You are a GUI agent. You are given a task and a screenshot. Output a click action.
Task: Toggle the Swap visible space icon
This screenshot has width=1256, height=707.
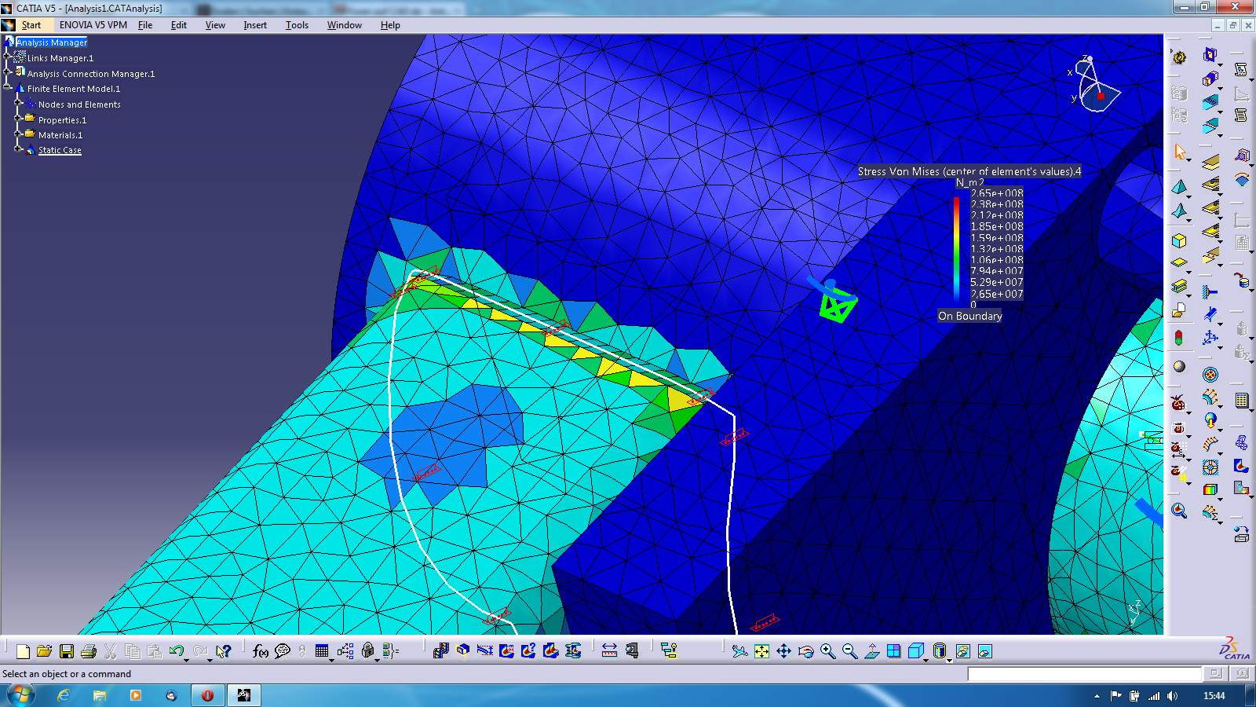click(985, 651)
